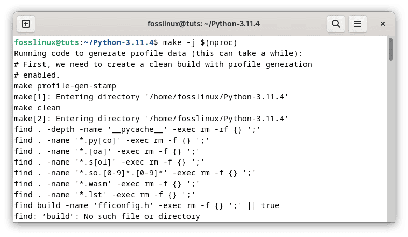Close the terminal window

[x=382, y=24]
